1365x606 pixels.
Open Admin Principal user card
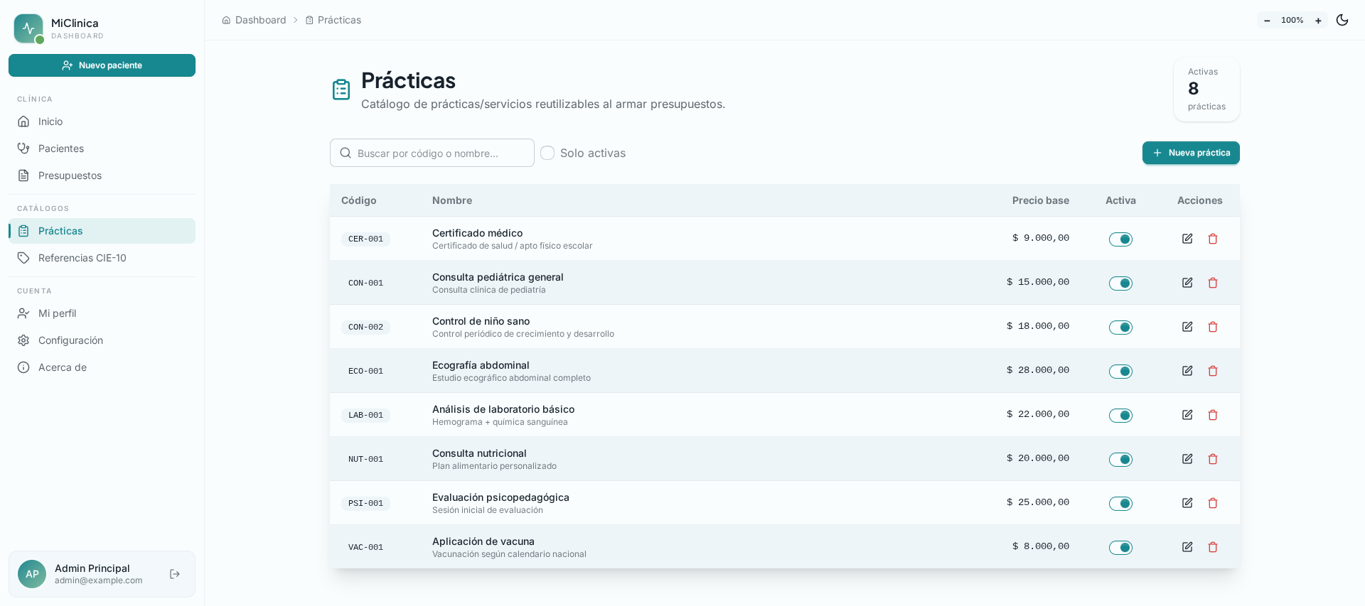click(x=102, y=574)
